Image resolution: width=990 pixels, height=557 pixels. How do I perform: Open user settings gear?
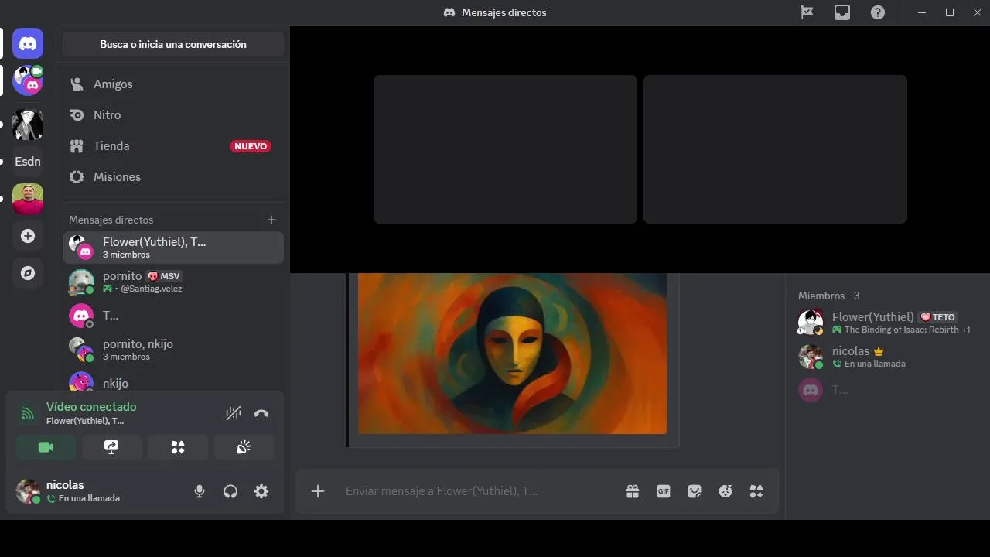[261, 491]
